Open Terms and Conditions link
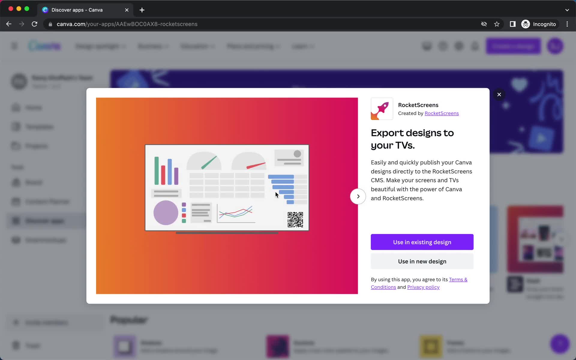Screen dimensions: 576x360 pos(418,283)
